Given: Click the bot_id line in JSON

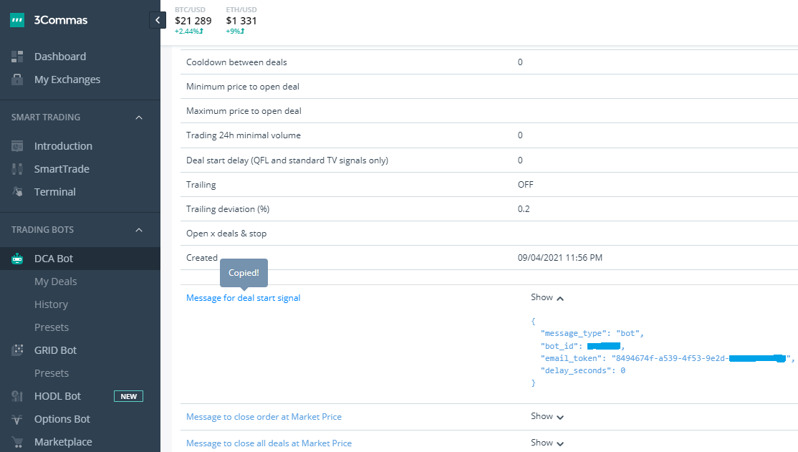Looking at the screenshot, I should [x=582, y=346].
